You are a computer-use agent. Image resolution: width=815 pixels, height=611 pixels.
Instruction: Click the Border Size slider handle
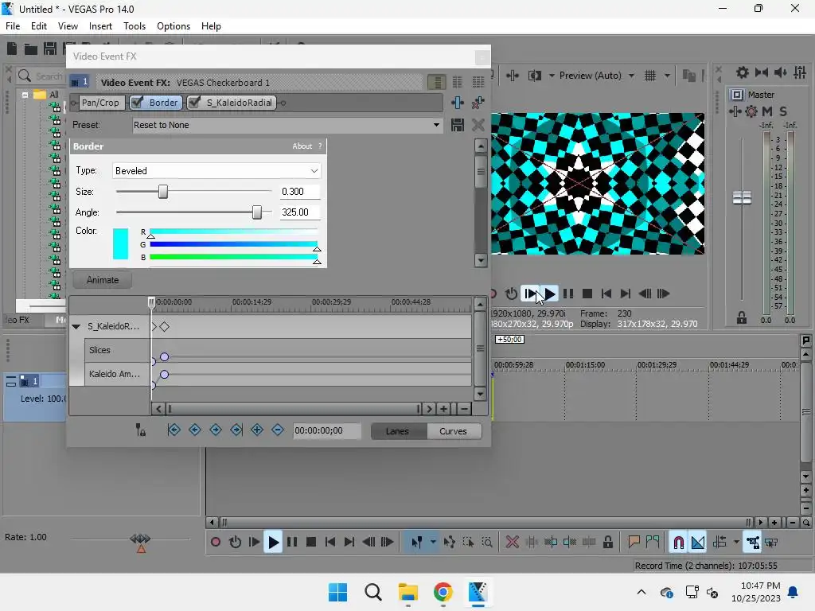[163, 192]
